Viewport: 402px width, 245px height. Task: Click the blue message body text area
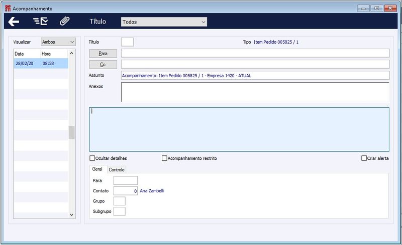click(239, 129)
